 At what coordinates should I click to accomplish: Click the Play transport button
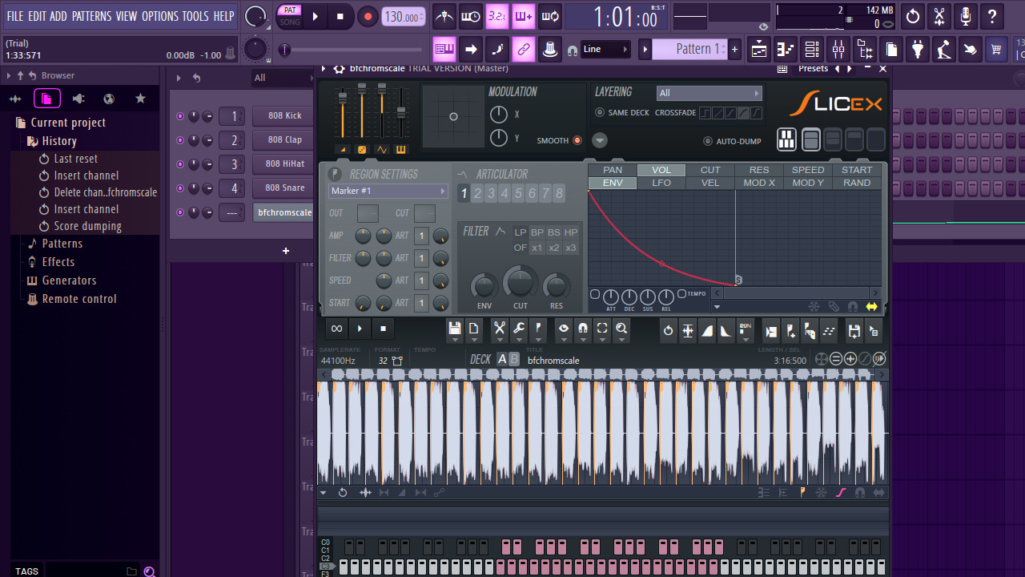315,16
